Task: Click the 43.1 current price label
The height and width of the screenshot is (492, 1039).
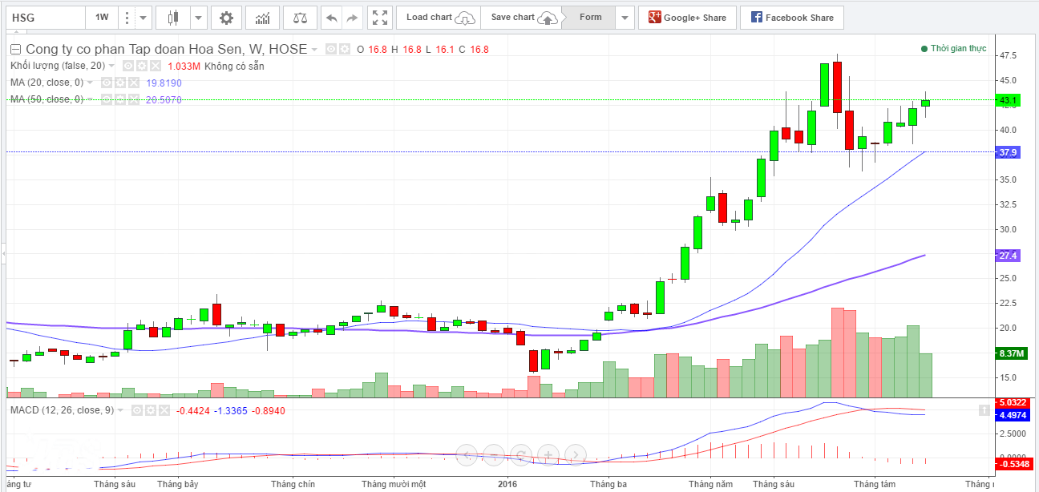Action: (1007, 100)
